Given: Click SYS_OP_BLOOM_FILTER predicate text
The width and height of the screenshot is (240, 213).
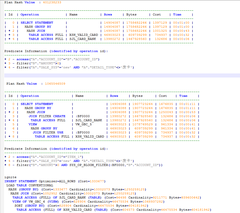Looking at the screenshot, I should coord(116,165).
